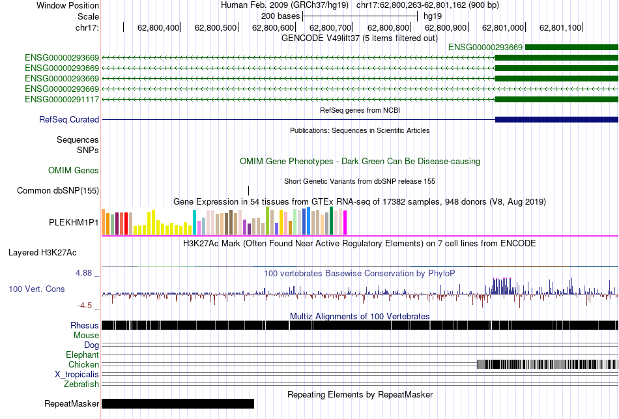Click the Rhesus alignment bar
The image size is (619, 419).
click(x=360, y=325)
